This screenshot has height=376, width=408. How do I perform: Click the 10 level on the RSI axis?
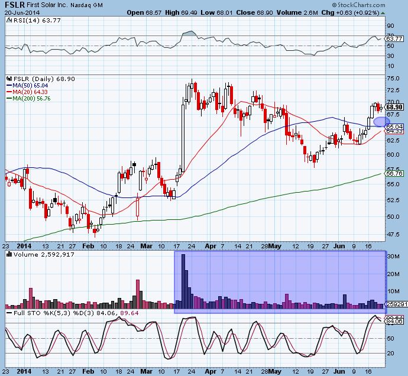(x=391, y=66)
